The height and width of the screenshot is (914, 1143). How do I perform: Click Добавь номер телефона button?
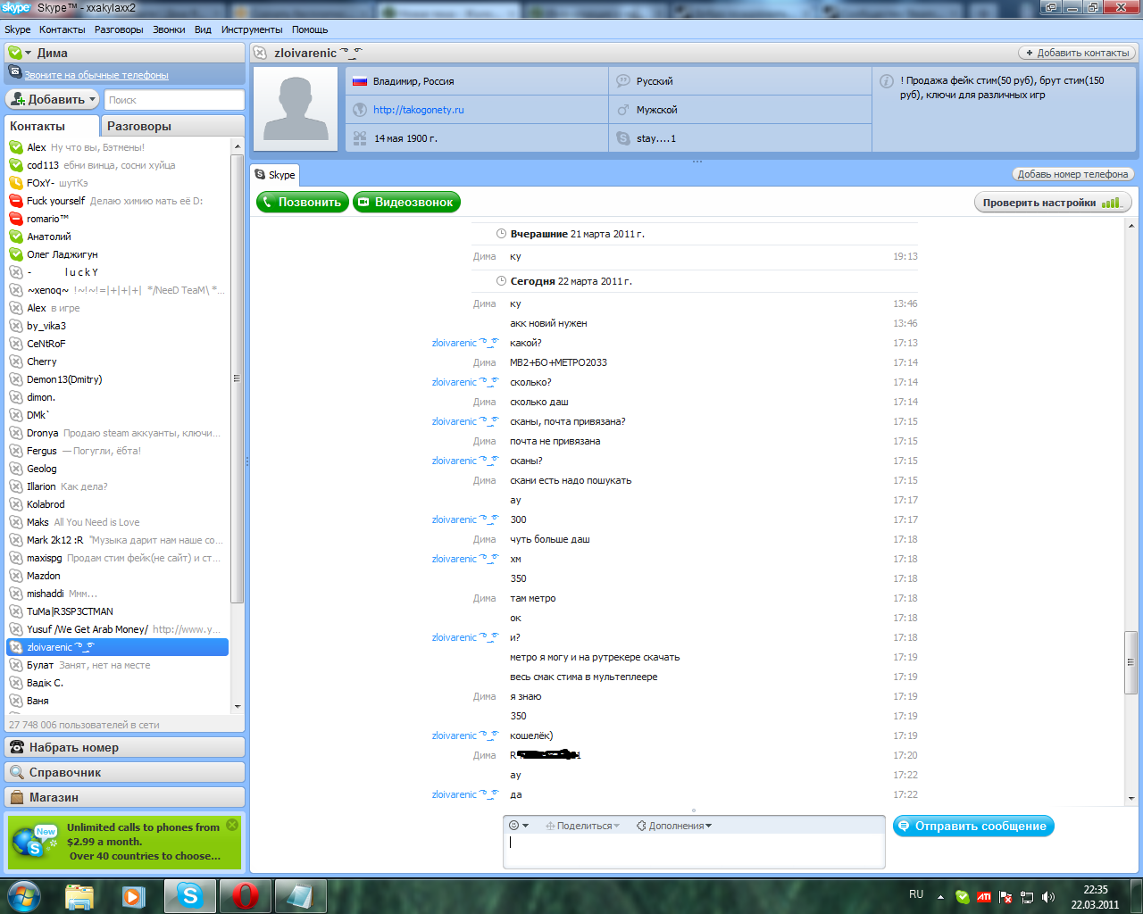(x=1072, y=174)
